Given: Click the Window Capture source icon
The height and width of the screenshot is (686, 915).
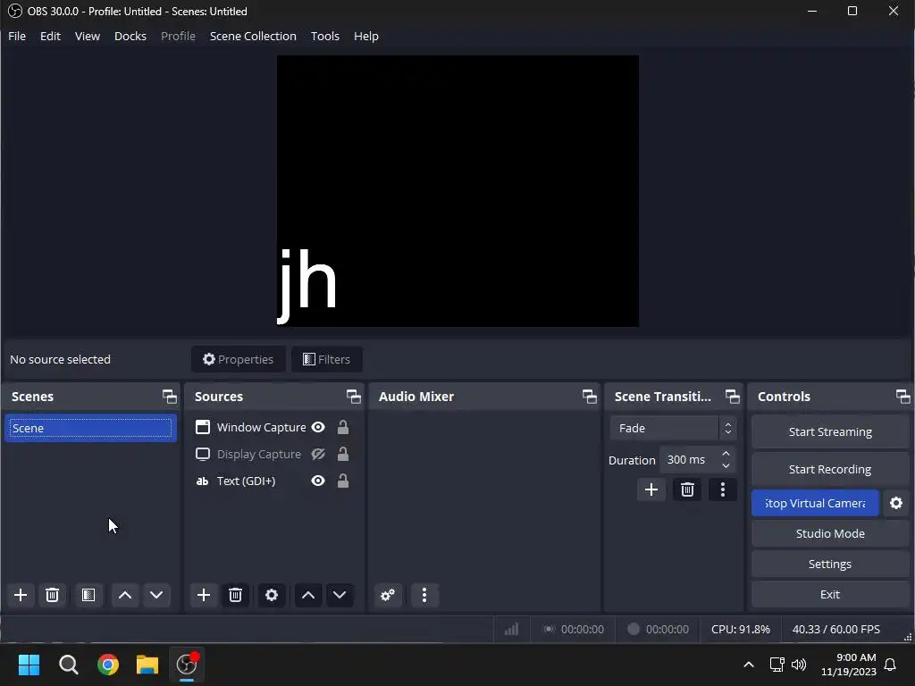Looking at the screenshot, I should point(203,427).
